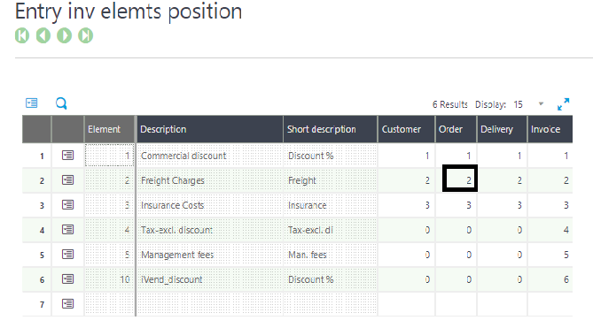This screenshot has height=328, width=593.
Task: Open row actions icon for iVend_discount row
Action: 67,279
